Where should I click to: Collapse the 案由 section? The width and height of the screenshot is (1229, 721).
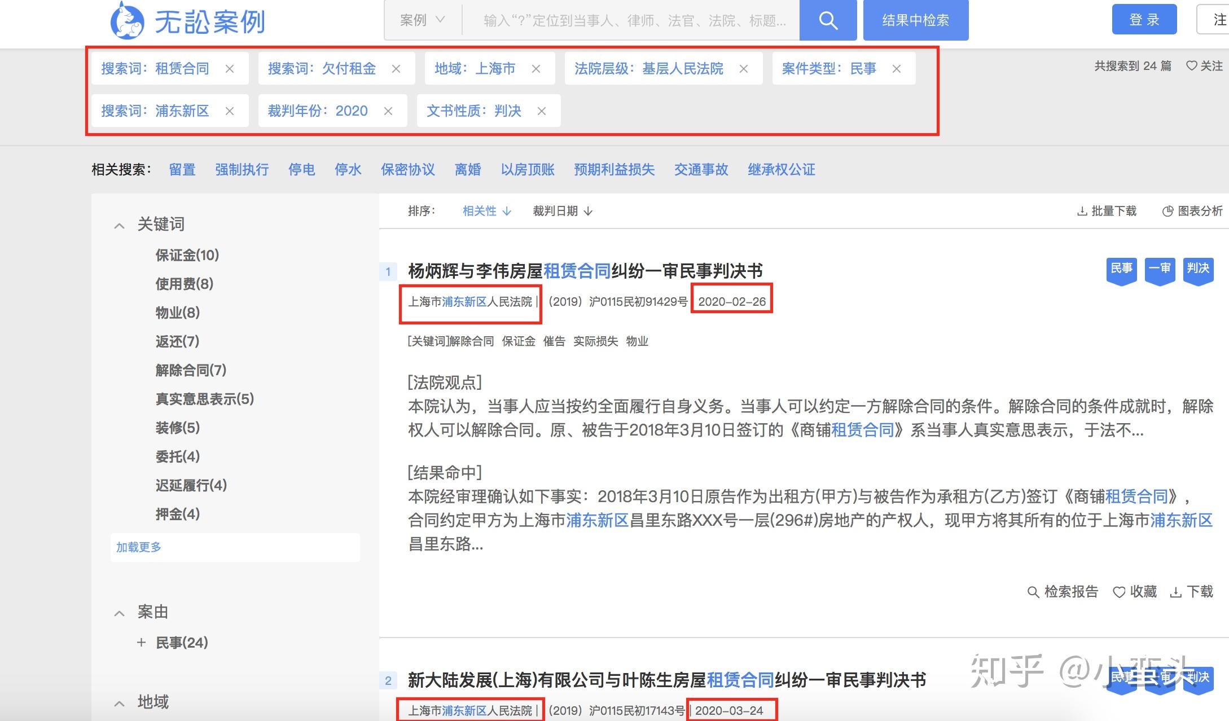coord(119,613)
